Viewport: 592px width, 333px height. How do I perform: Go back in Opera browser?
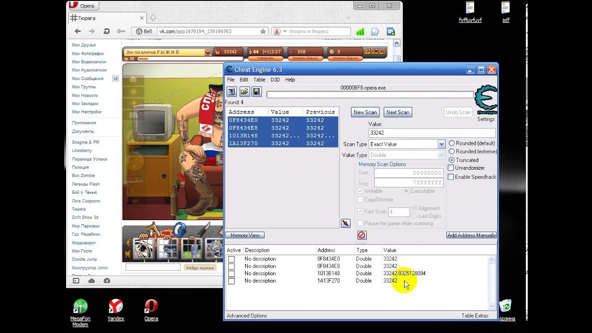[78, 31]
